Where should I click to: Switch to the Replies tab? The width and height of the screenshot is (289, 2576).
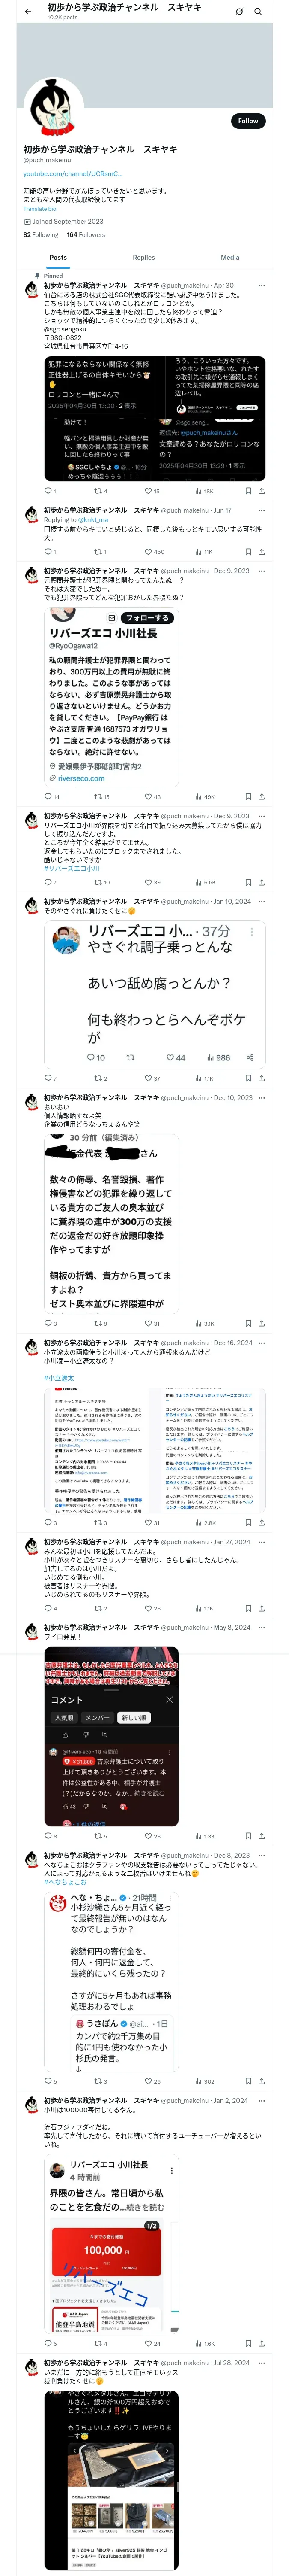[143, 257]
